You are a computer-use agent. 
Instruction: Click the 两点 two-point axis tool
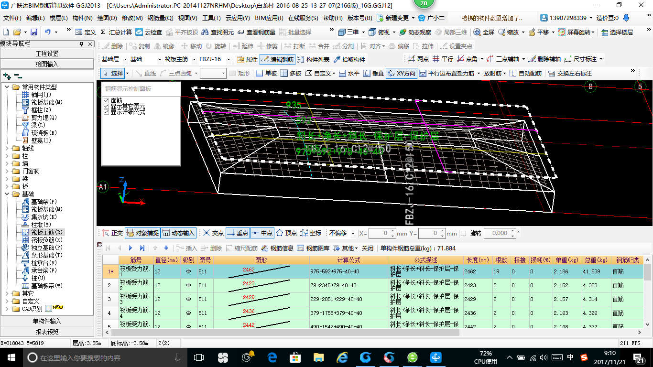pos(418,59)
